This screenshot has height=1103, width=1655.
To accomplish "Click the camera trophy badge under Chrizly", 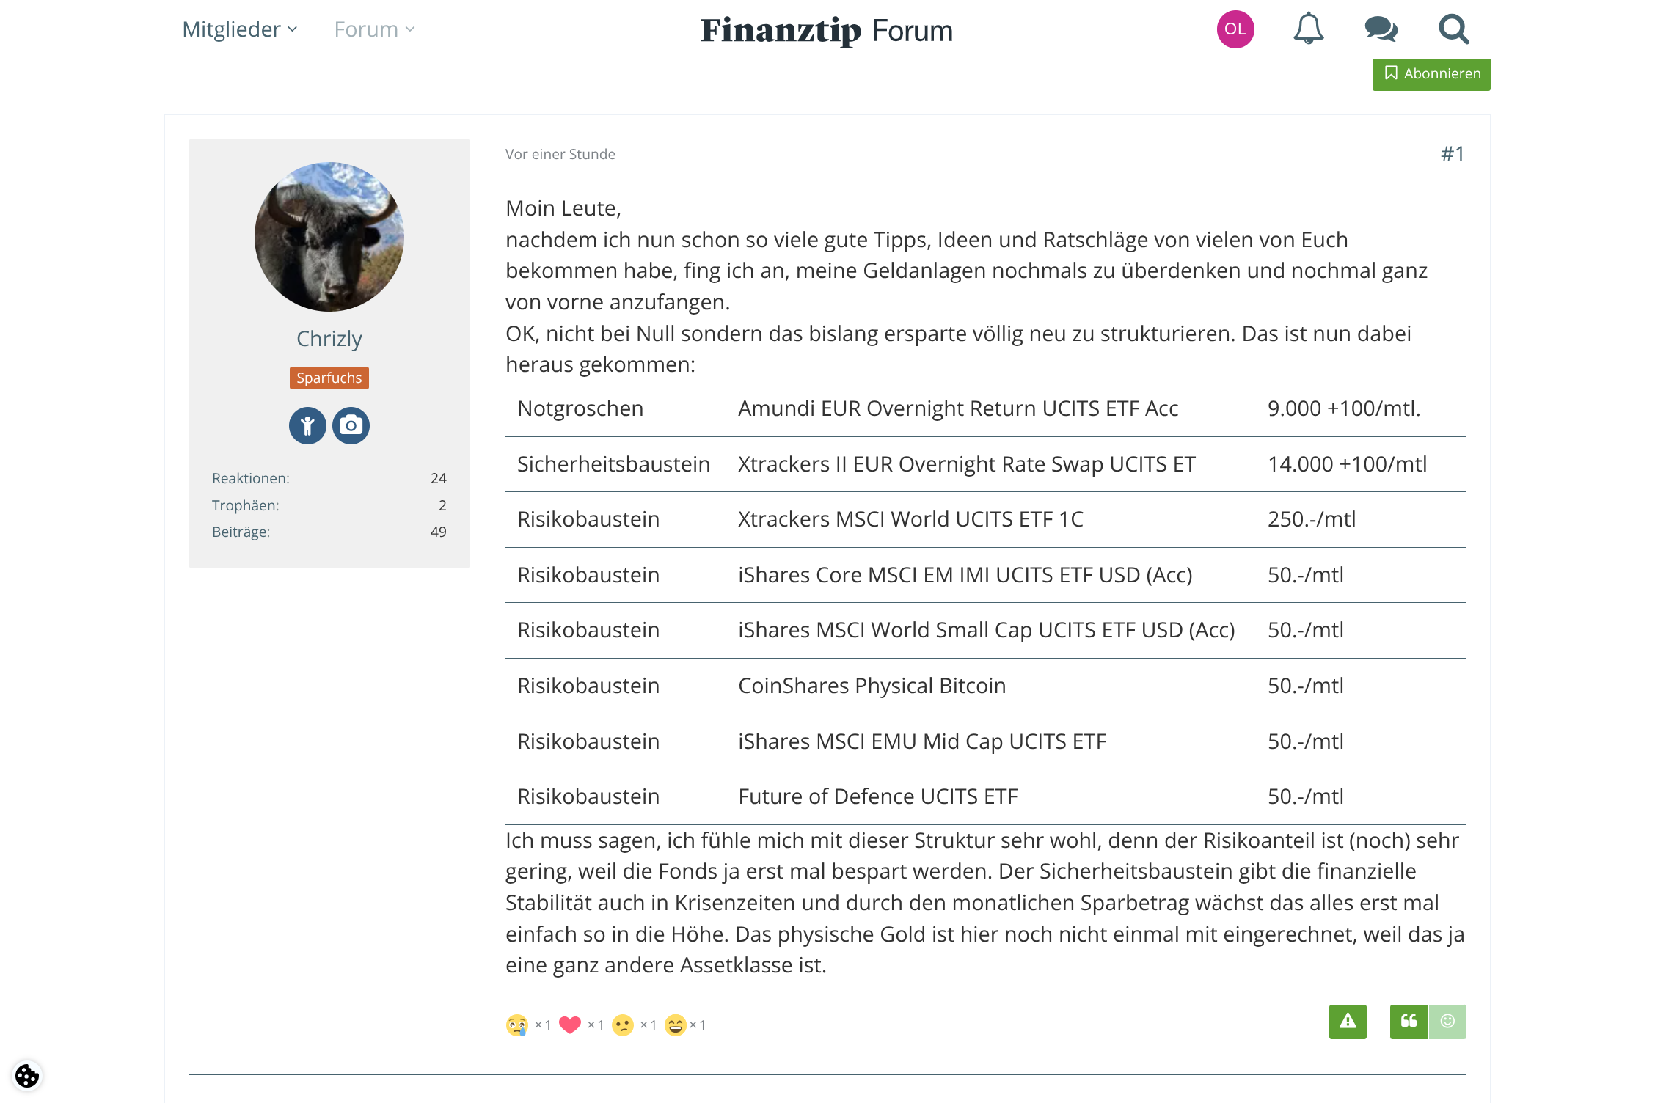I will pos(351,425).
